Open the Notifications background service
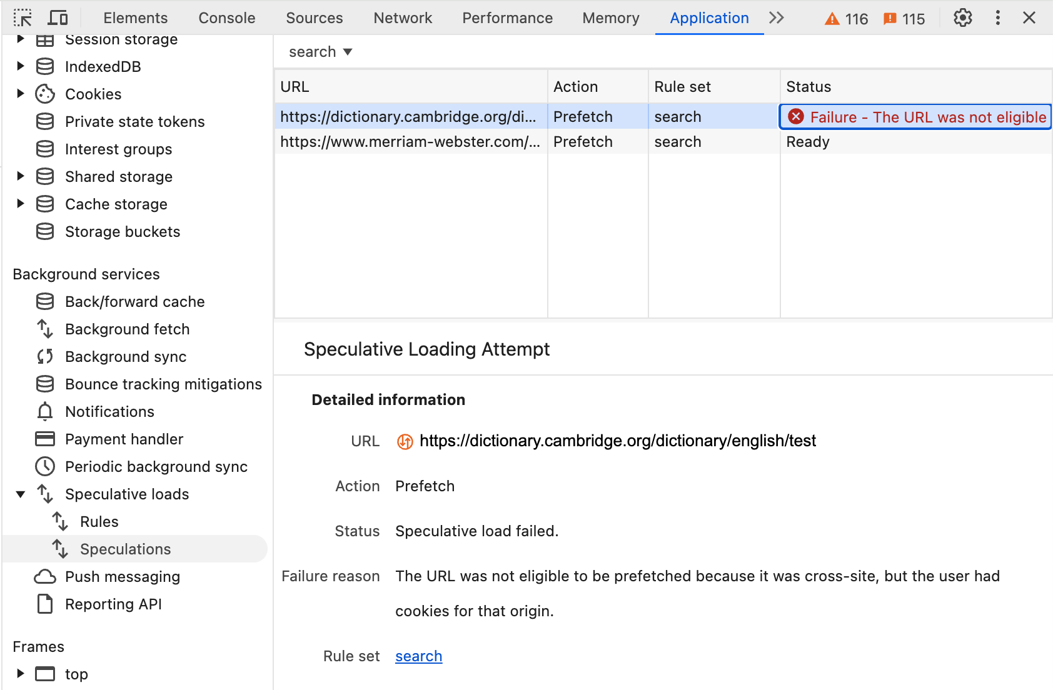Viewport: 1053px width, 690px height. (x=109, y=411)
